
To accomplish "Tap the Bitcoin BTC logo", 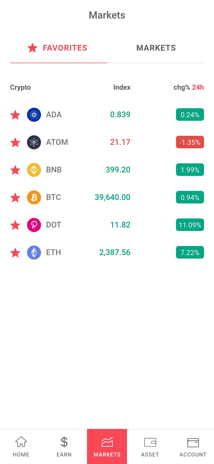I will [x=34, y=197].
